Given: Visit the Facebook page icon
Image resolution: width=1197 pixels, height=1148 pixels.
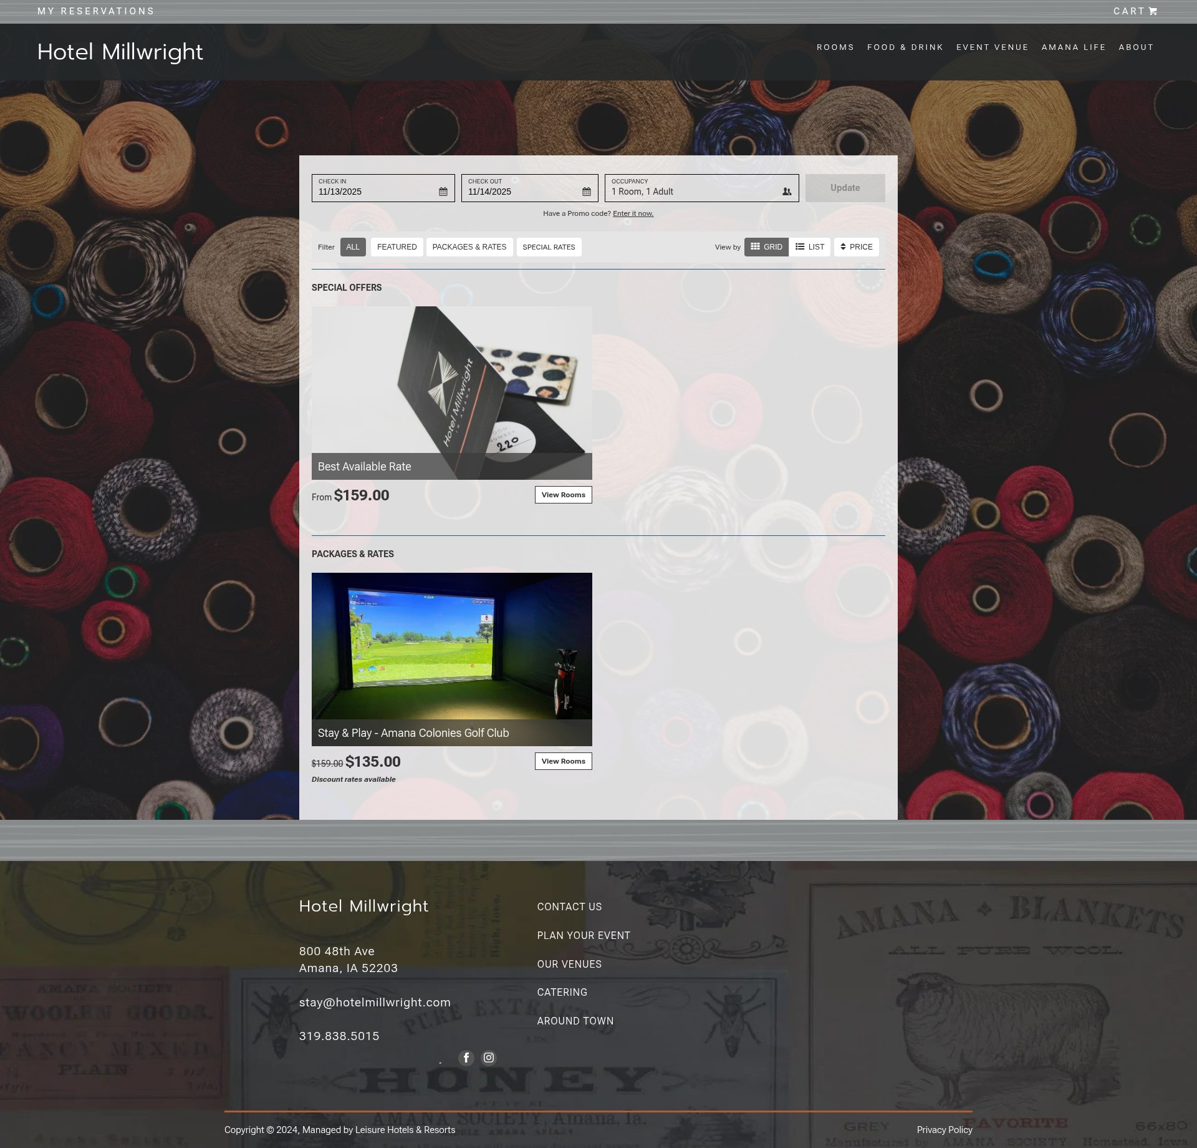Looking at the screenshot, I should [x=466, y=1058].
